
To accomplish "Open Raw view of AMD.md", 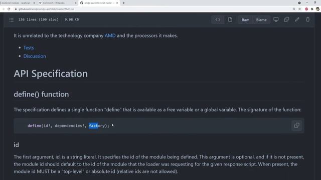I will (245, 20).
